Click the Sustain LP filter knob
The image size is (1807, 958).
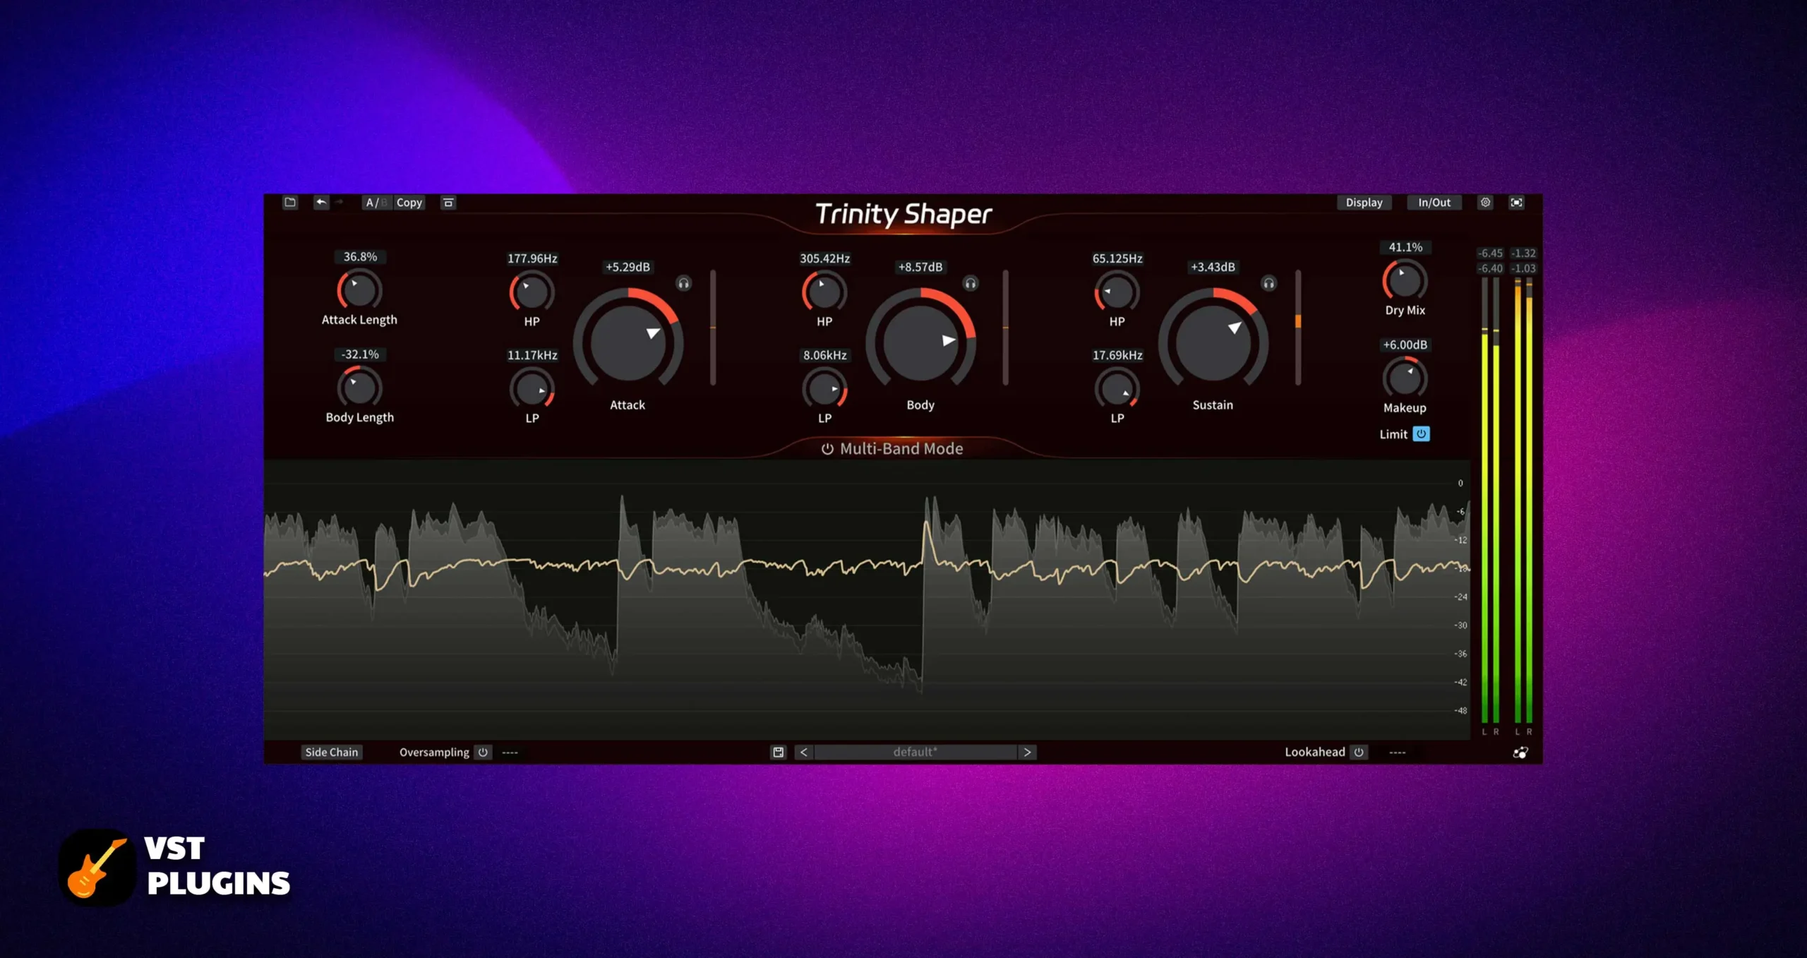[x=1117, y=389]
